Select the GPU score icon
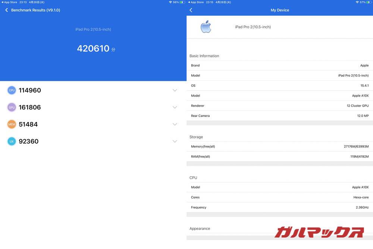This screenshot has width=373, height=249. pyautogui.click(x=11, y=107)
